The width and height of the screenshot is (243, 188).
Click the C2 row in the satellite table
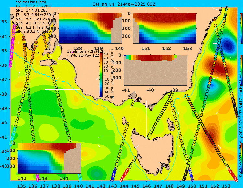click(33, 6)
